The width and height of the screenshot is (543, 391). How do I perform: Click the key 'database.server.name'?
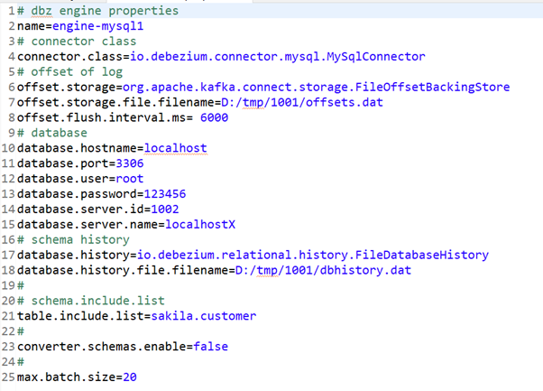coord(87,224)
